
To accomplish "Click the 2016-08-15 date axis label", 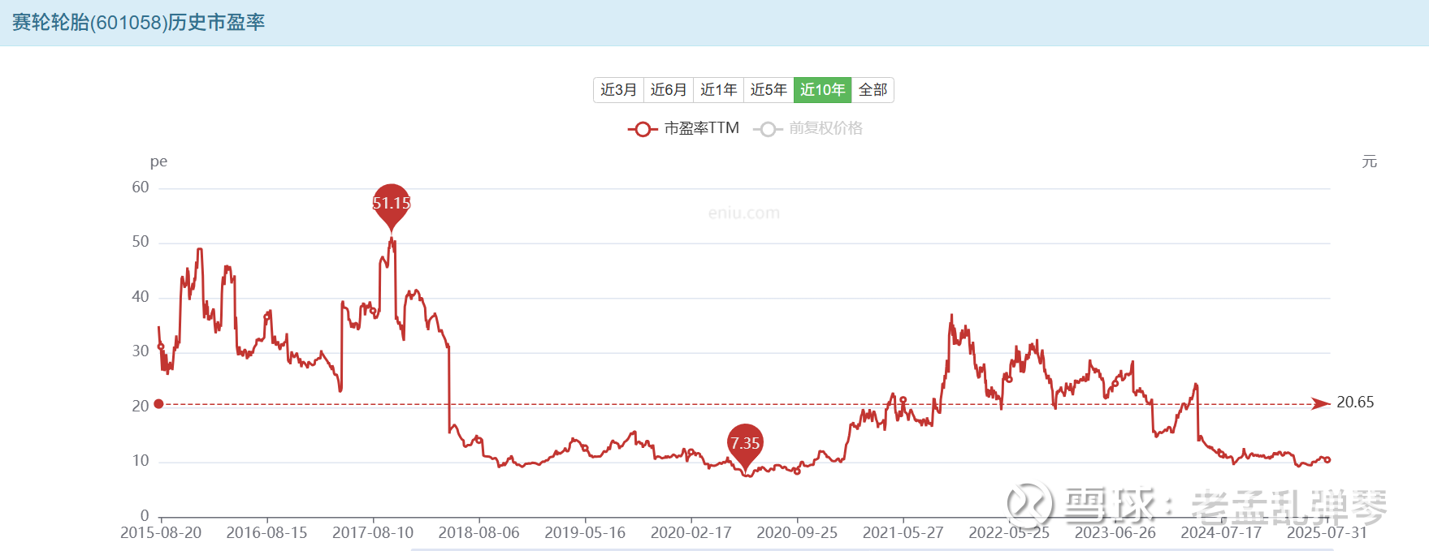I will (x=266, y=533).
